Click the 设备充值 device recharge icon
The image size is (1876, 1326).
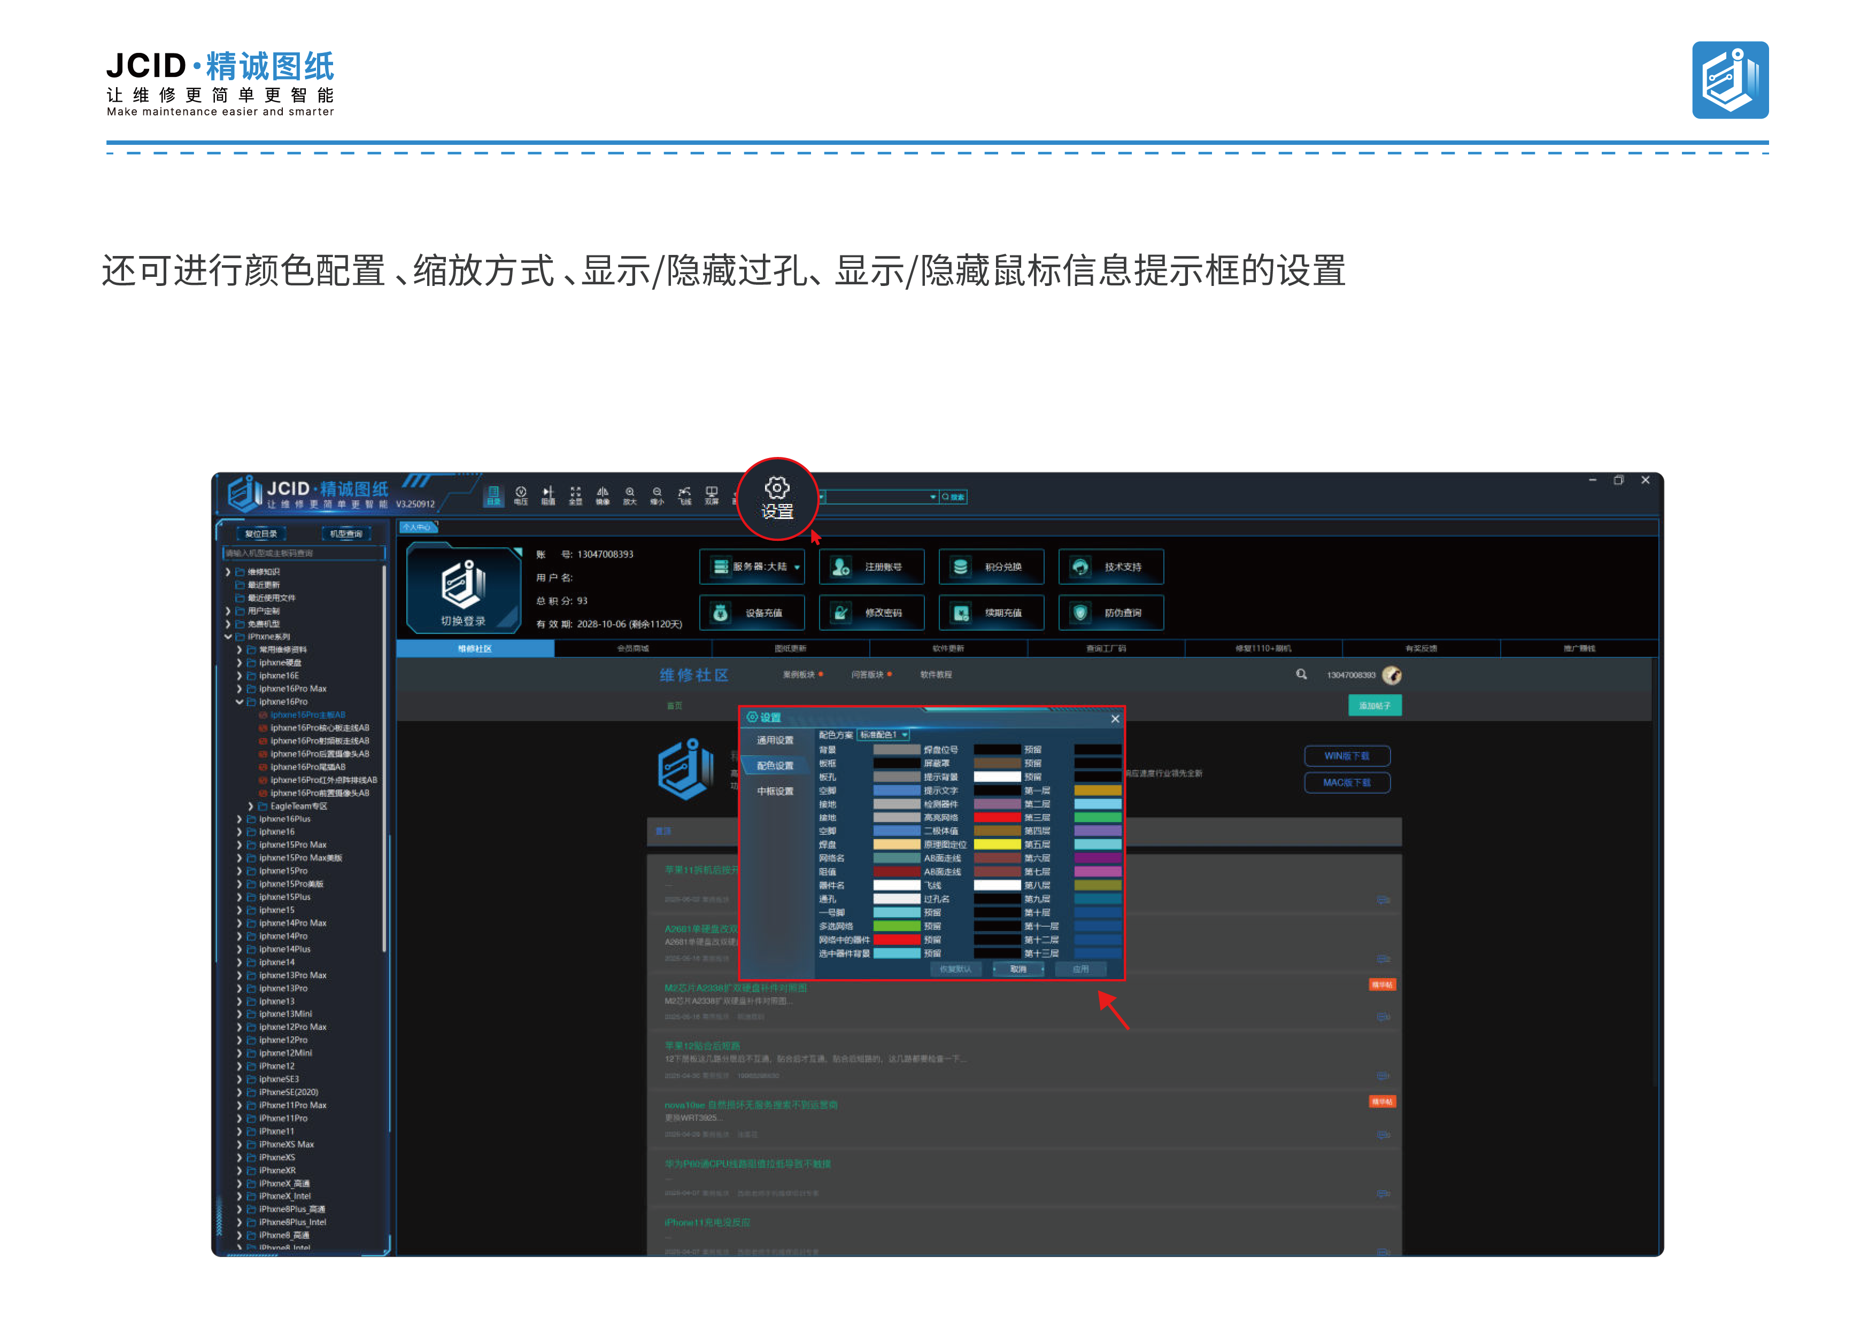coord(721,612)
